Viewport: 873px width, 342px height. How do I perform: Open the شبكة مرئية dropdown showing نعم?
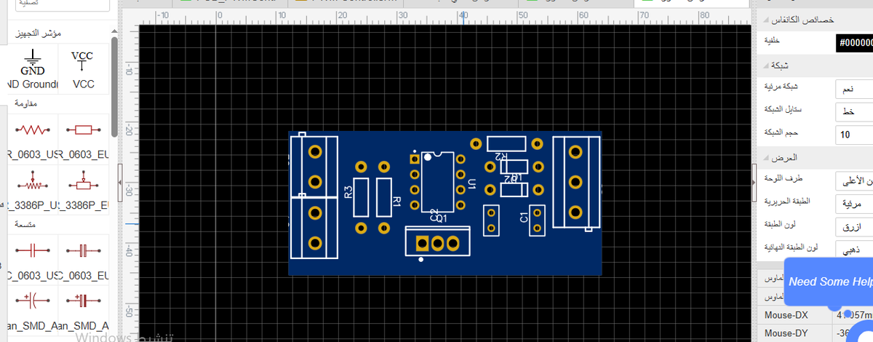(854, 89)
